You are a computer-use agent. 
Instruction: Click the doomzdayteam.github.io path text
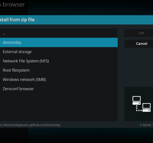(x=30, y=125)
